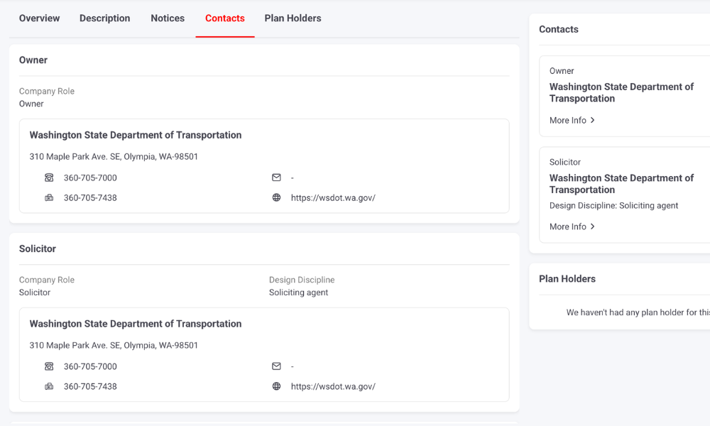The image size is (710, 426).
Task: Click the company name heading in Solicitor card
Action: pyautogui.click(x=136, y=324)
